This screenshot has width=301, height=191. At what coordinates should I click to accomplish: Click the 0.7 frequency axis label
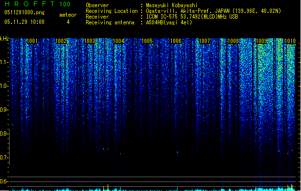pyautogui.click(x=4, y=158)
